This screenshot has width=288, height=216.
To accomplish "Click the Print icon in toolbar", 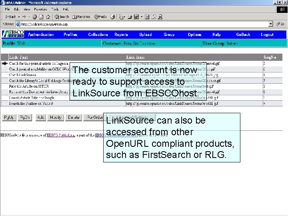I will coord(130,17).
